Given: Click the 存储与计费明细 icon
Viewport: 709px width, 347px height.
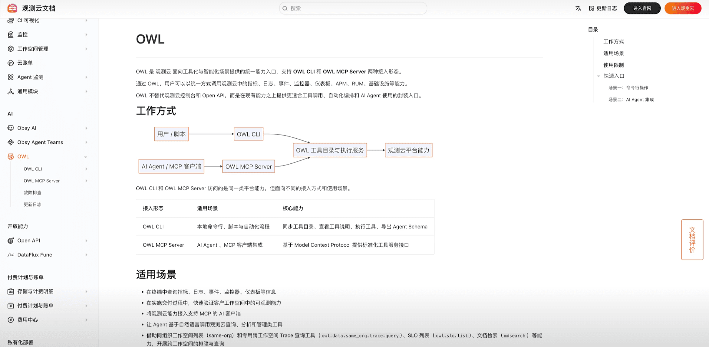Looking at the screenshot, I should click(11, 291).
